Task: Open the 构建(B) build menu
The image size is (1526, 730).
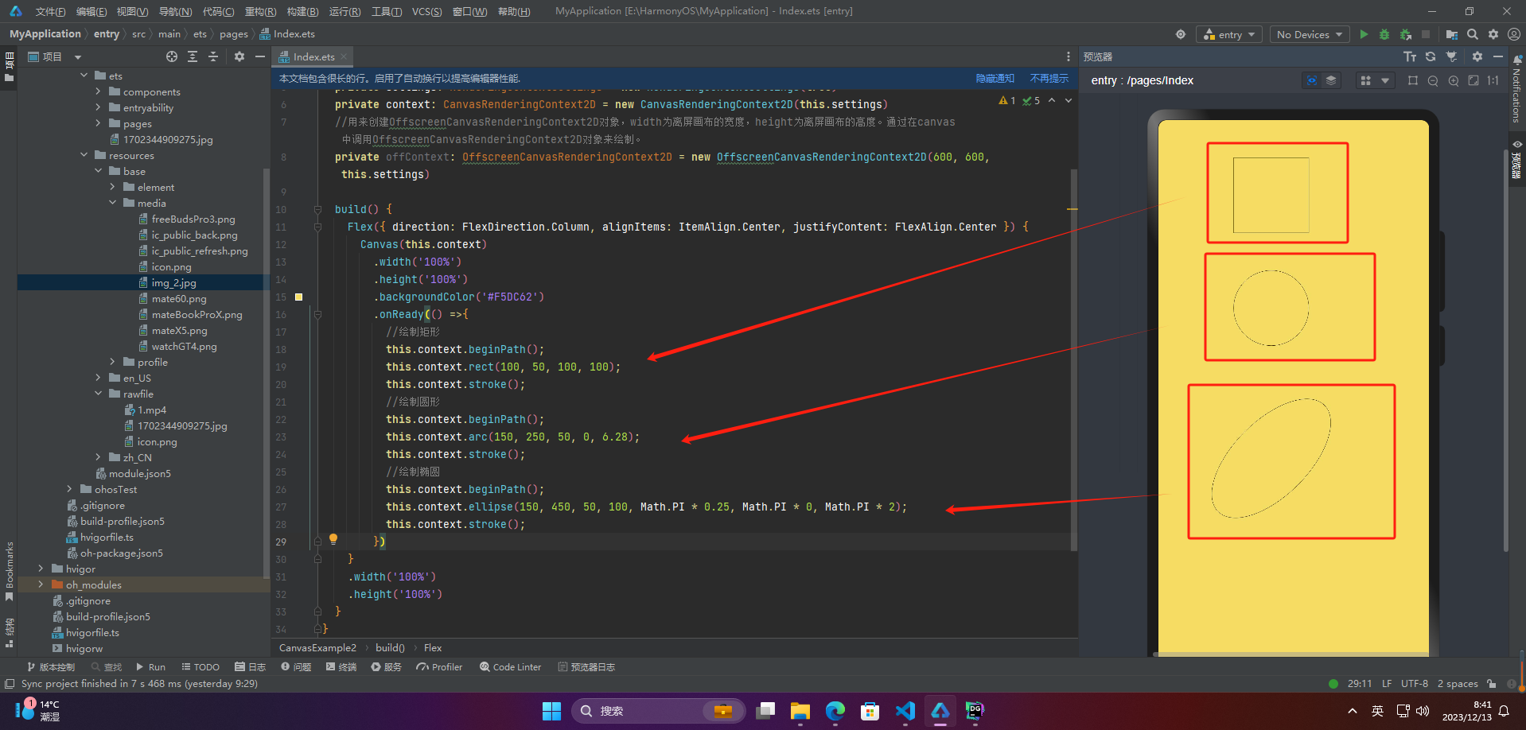Action: tap(302, 11)
